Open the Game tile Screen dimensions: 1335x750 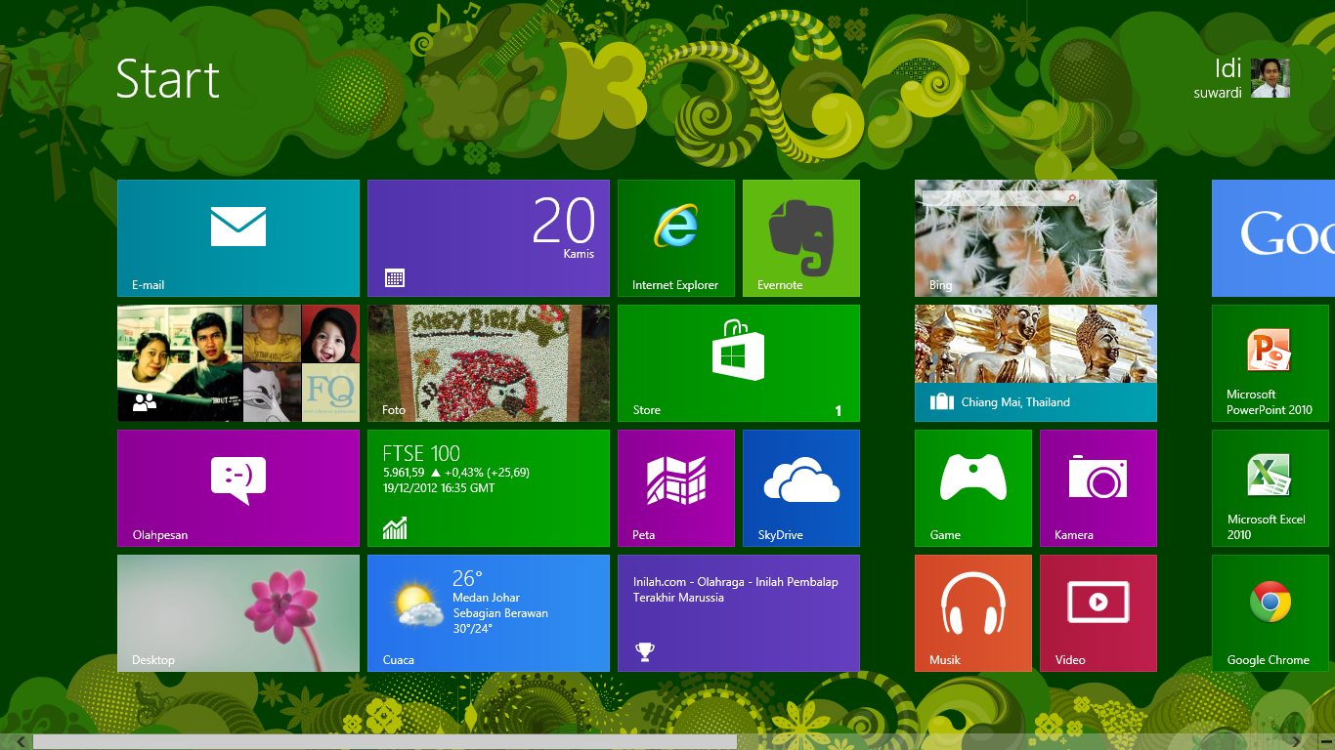pos(973,488)
